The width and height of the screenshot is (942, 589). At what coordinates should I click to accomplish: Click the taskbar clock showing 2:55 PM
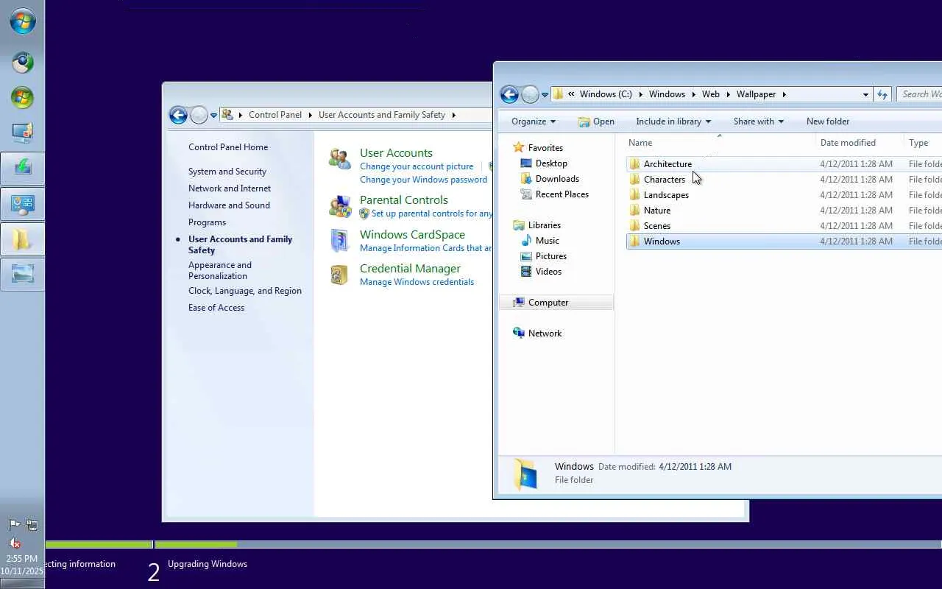click(x=21, y=558)
